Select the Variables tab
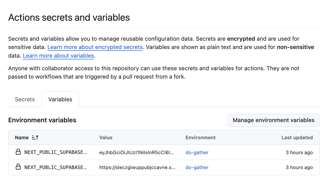 (60, 99)
